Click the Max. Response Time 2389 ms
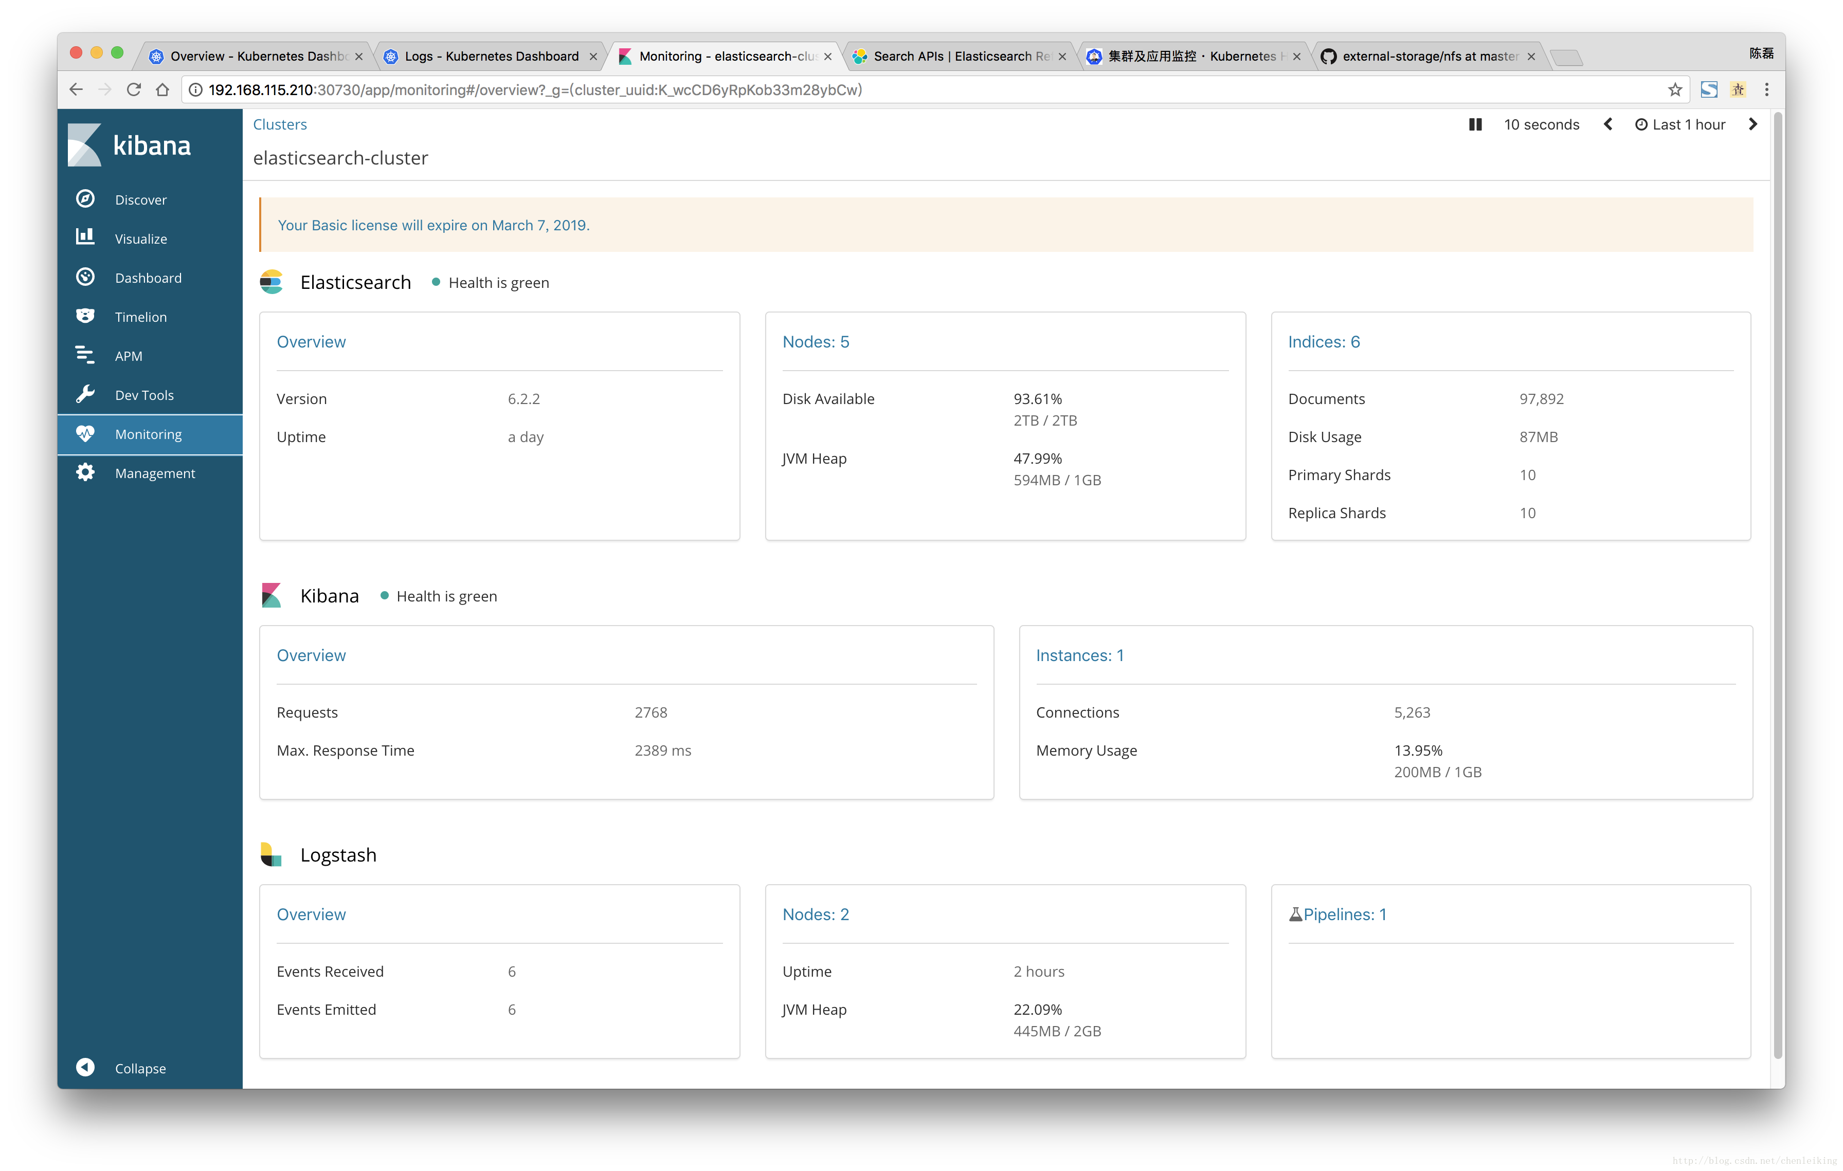The image size is (1843, 1171). (662, 751)
